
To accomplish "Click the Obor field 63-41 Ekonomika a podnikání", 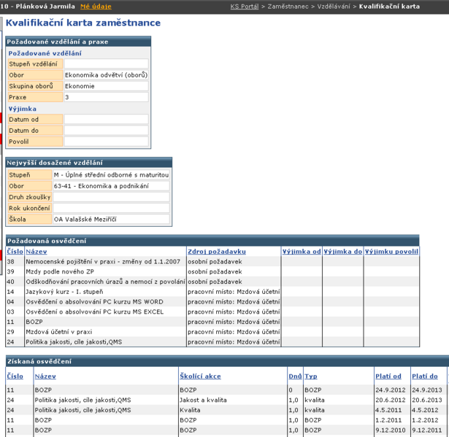I will point(112,186).
